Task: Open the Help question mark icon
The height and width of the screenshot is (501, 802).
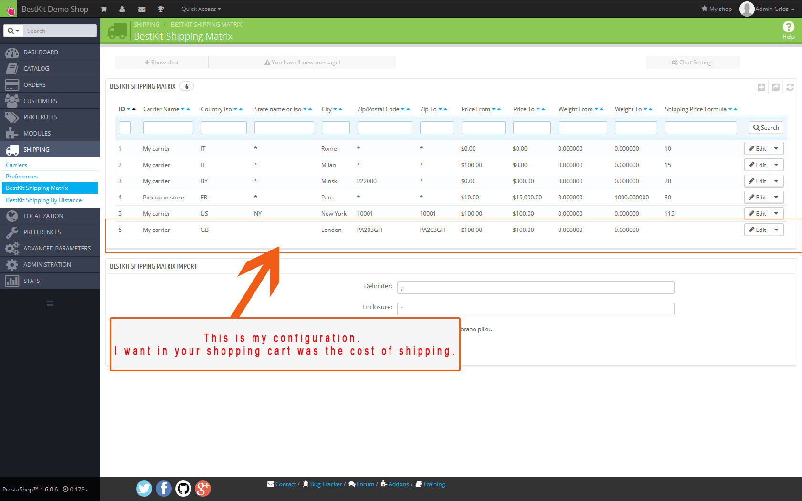Action: point(788,27)
